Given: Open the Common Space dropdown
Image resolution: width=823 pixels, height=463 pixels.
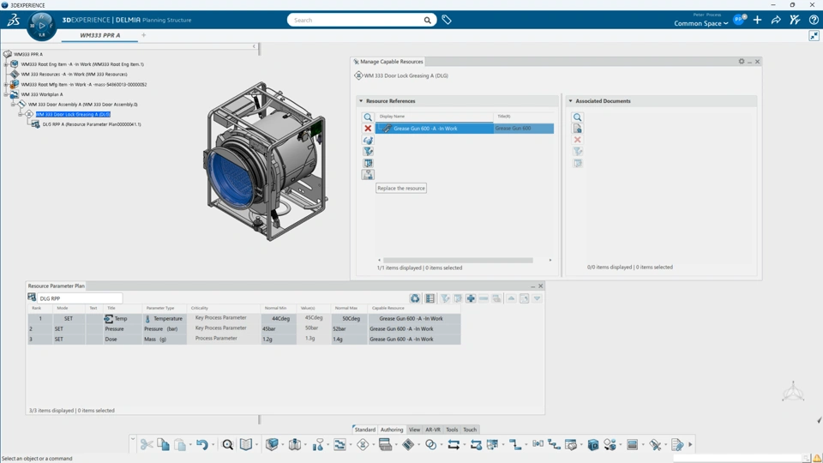Looking at the screenshot, I should click(700, 23).
